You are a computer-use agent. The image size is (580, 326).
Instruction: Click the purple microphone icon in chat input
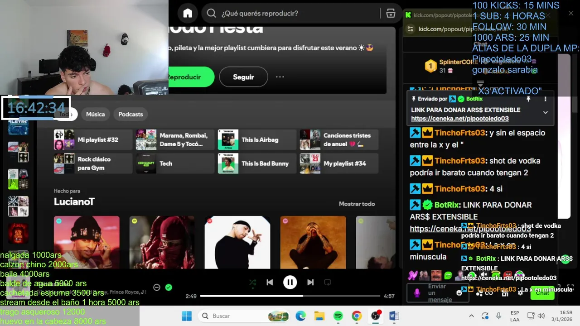pyautogui.click(x=417, y=293)
